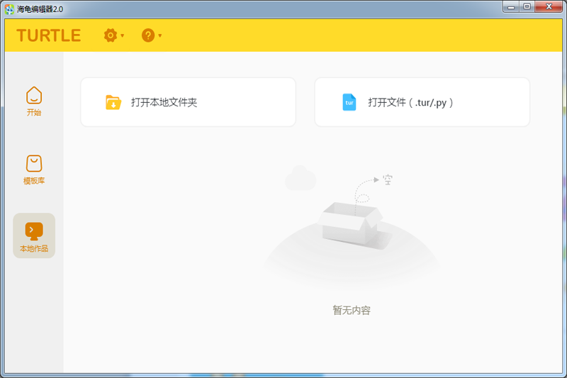Click the 本地作品 tab label

pos(34,249)
